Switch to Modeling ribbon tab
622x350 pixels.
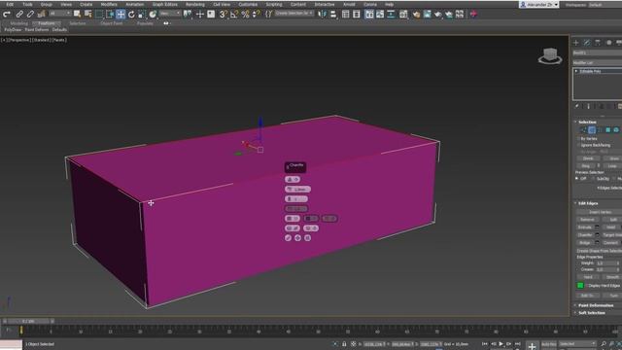[18, 23]
